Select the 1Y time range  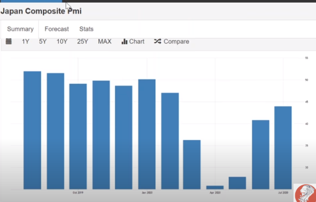click(26, 42)
